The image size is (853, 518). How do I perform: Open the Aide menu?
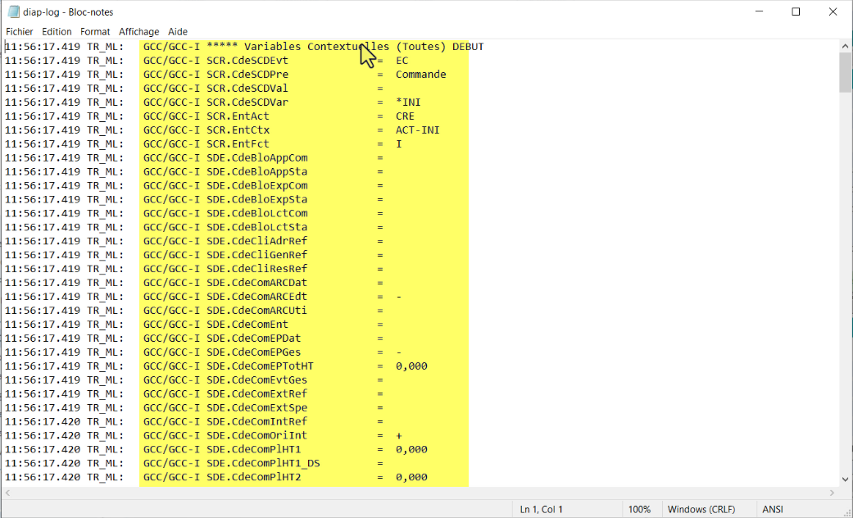pos(178,31)
